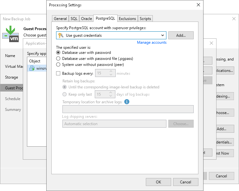The image size is (239, 191).
Task: Click the winsrv VM object icon
Action: (x=32, y=68)
